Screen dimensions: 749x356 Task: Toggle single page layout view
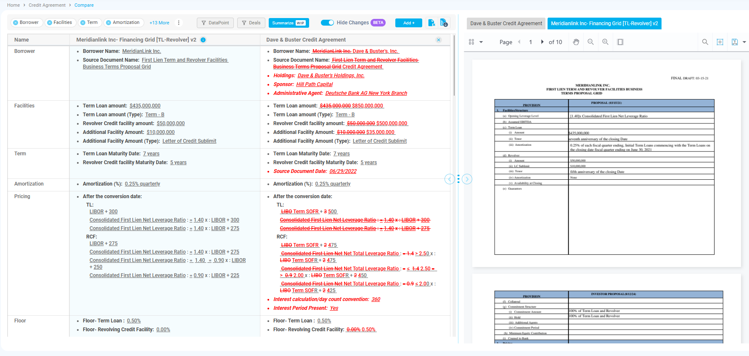coord(620,42)
